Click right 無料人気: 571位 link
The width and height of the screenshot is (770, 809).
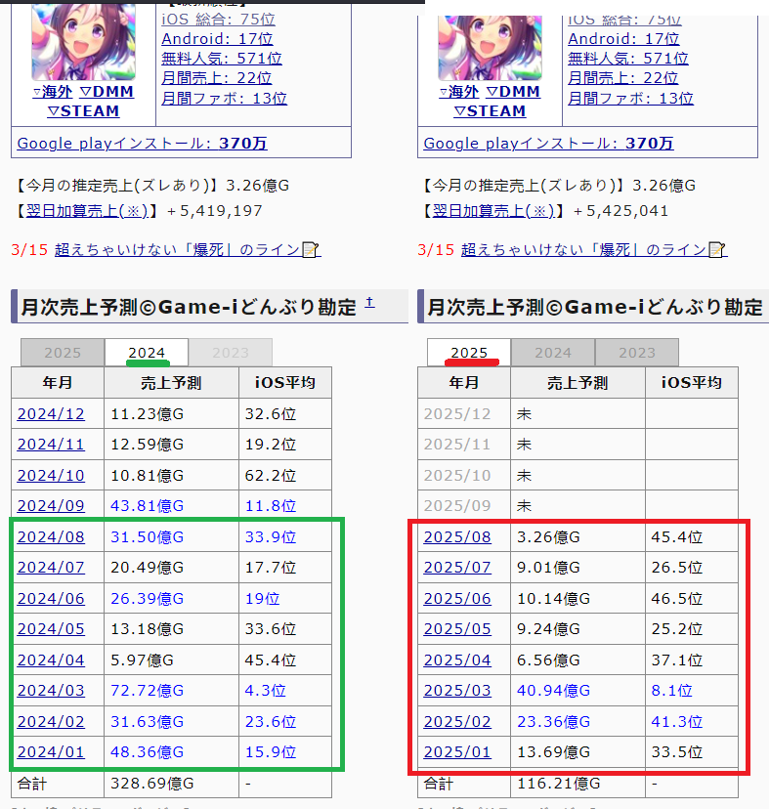628,59
